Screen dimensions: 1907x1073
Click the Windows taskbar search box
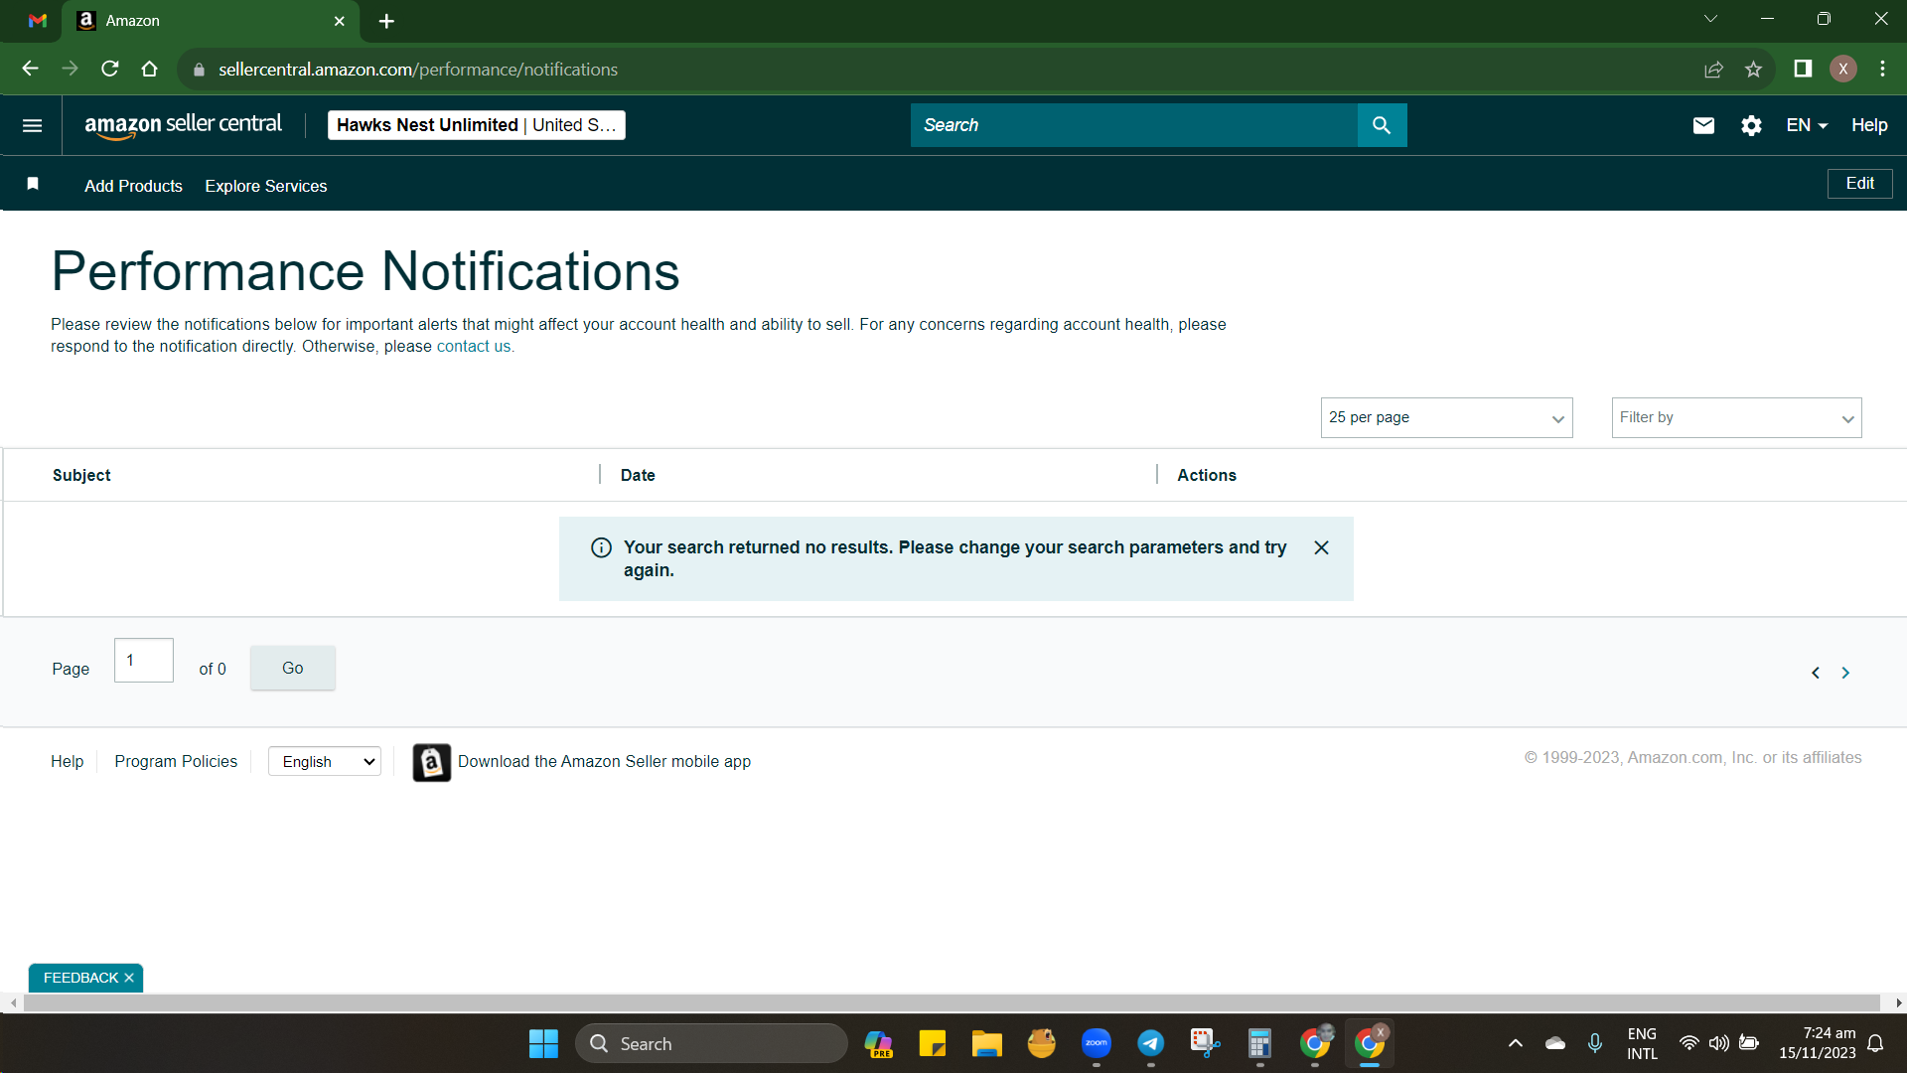click(x=711, y=1043)
